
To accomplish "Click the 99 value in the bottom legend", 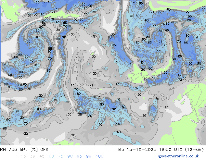I will click(x=89, y=156).
